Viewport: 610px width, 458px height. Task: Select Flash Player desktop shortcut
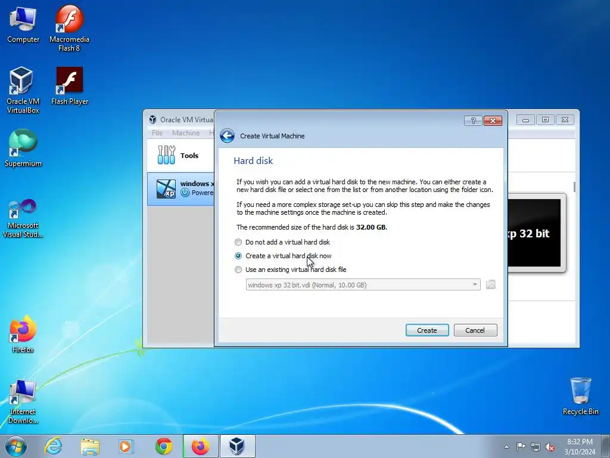70,86
